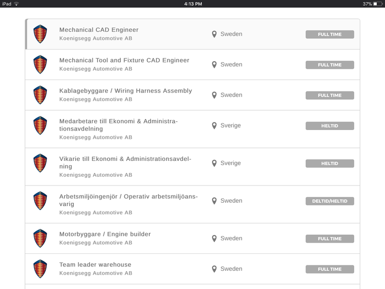
Task: Open Mechanical CAD Engineer job listing
Action: click(x=192, y=34)
